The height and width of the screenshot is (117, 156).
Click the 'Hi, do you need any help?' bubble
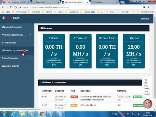coord(147,87)
